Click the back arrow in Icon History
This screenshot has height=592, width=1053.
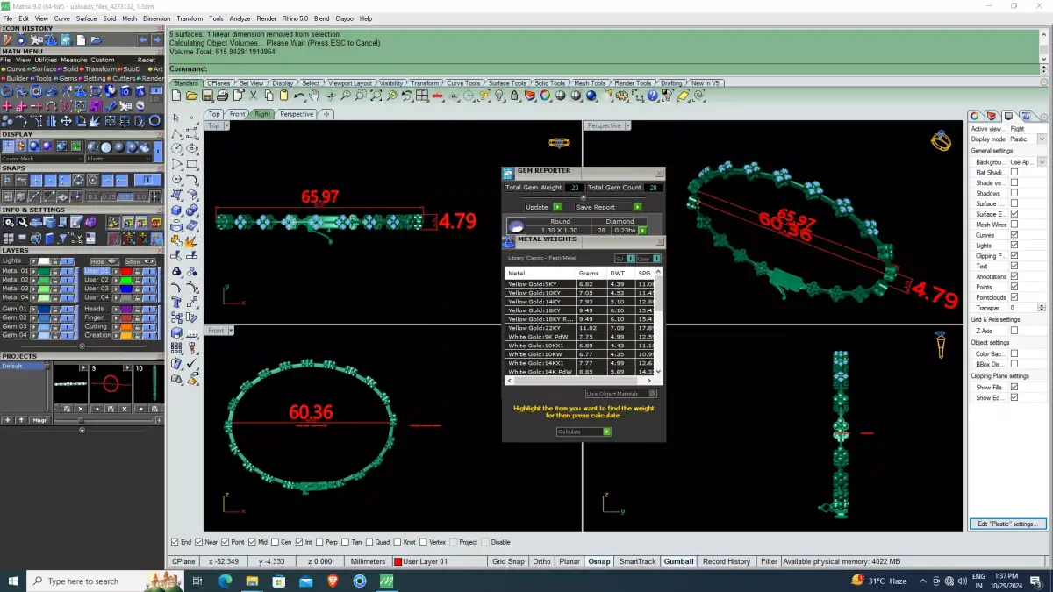pos(143,39)
